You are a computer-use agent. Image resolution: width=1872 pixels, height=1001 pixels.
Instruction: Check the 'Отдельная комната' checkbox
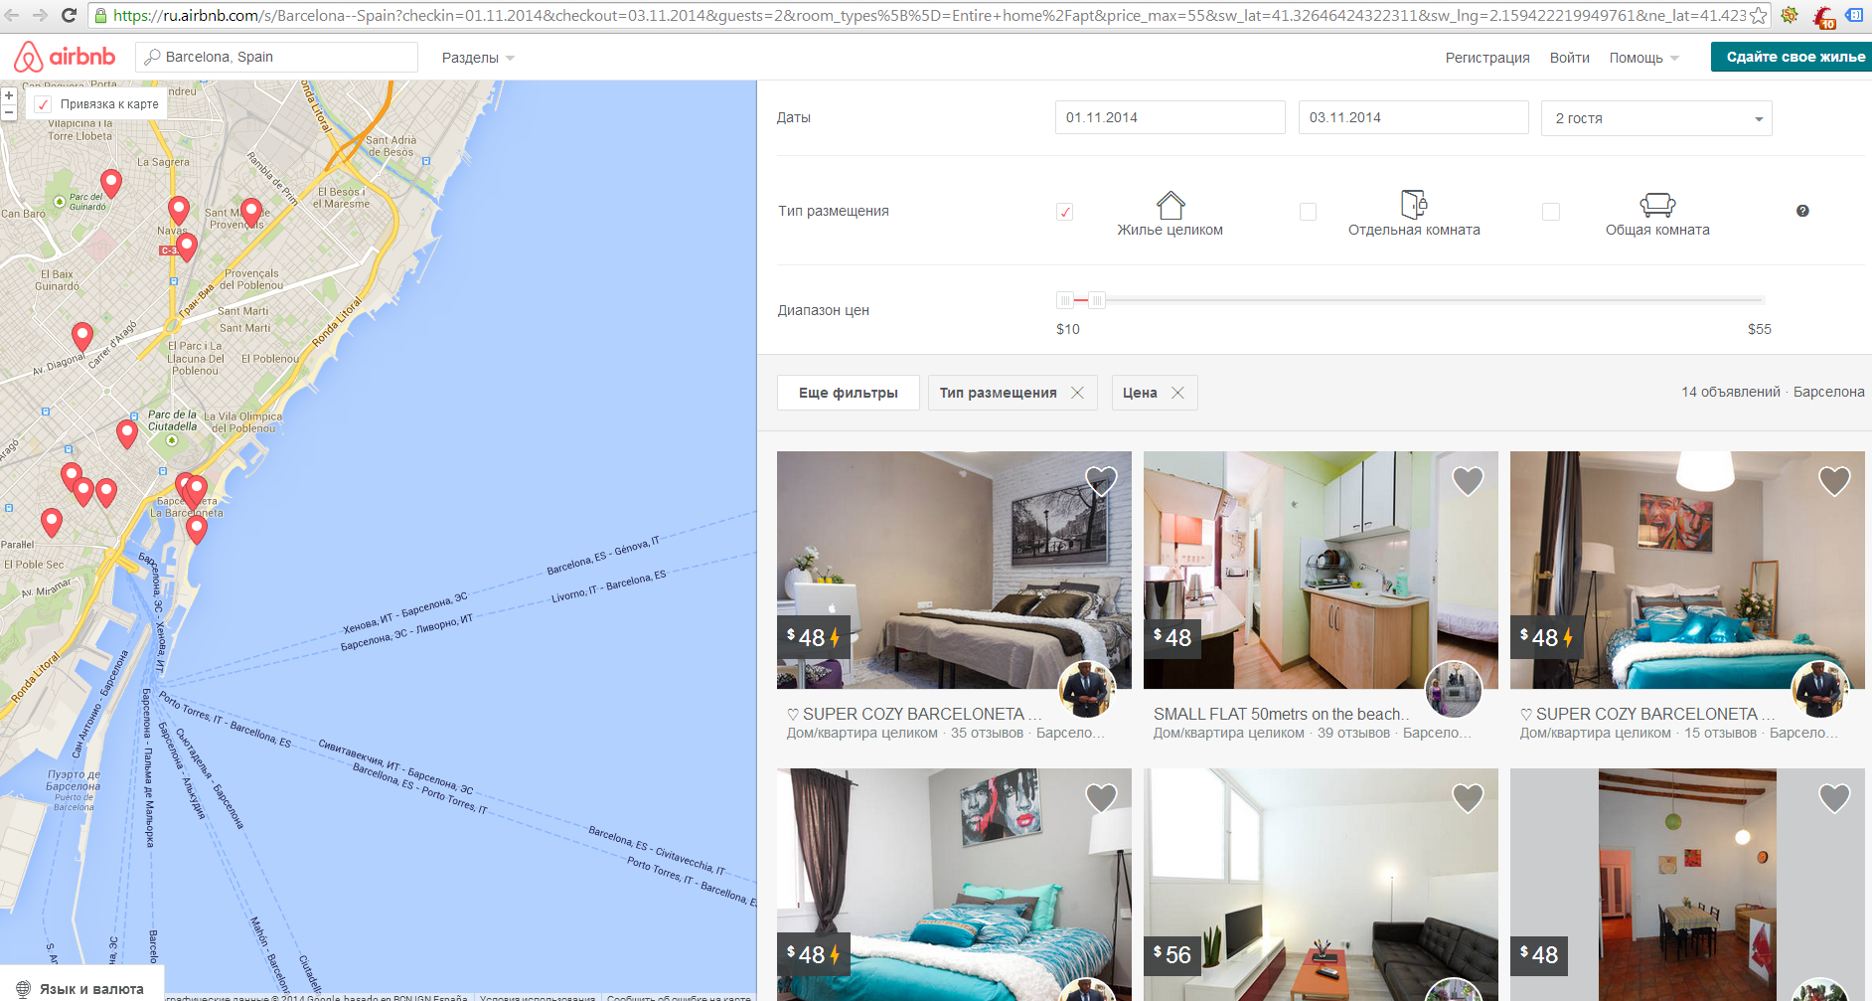(x=1308, y=212)
